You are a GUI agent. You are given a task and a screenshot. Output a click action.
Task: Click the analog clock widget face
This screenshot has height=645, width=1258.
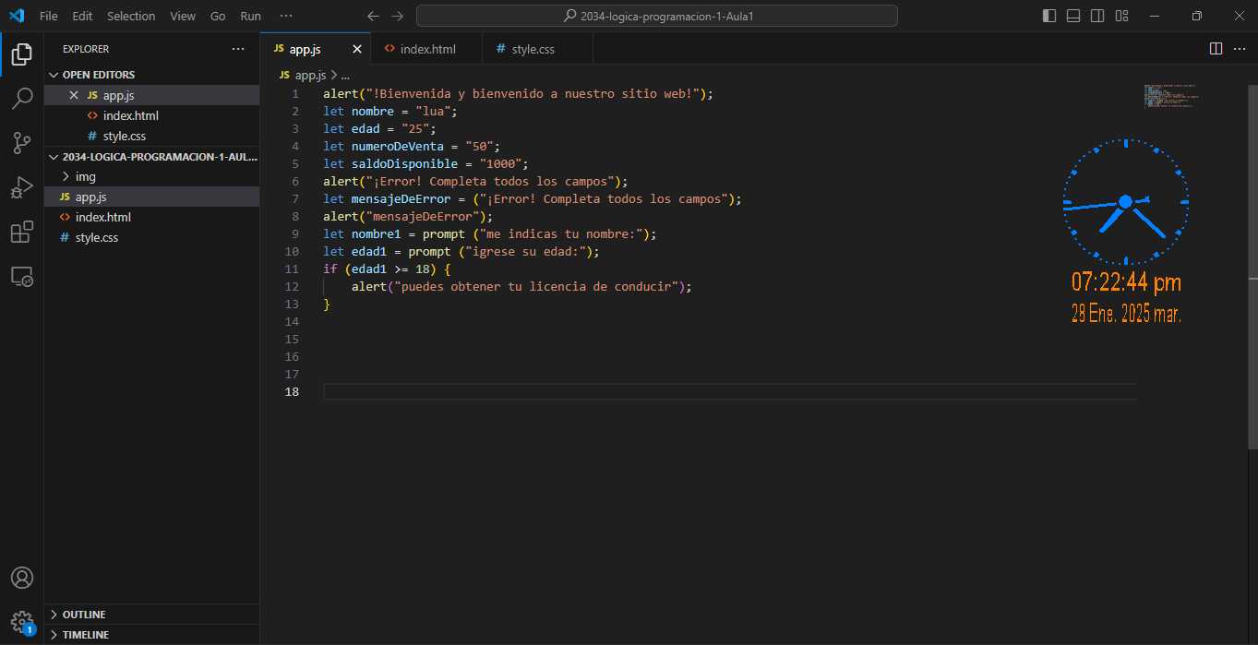(1125, 201)
